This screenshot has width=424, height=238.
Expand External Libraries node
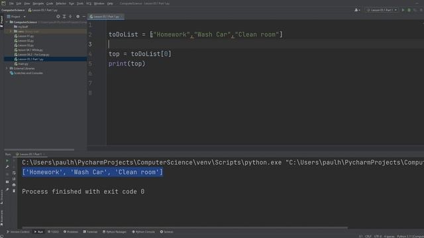[x=7, y=69]
